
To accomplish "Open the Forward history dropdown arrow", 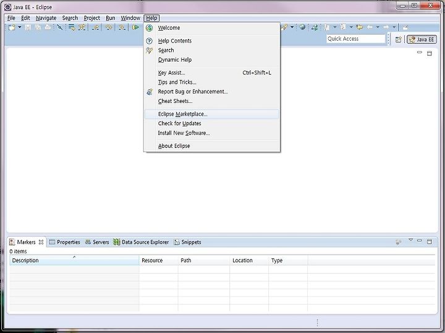I will (394, 27).
